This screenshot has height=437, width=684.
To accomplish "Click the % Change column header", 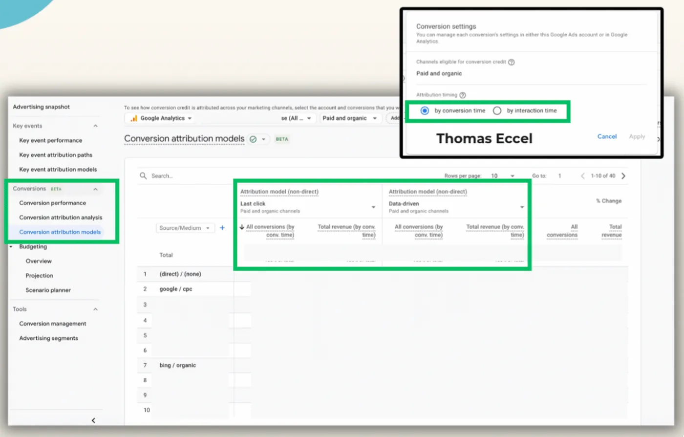I will point(609,201).
